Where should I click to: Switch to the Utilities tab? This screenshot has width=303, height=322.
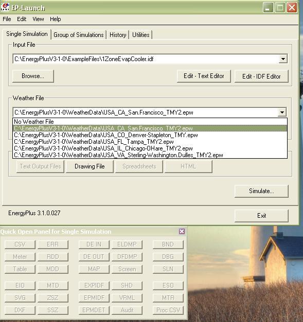141,35
